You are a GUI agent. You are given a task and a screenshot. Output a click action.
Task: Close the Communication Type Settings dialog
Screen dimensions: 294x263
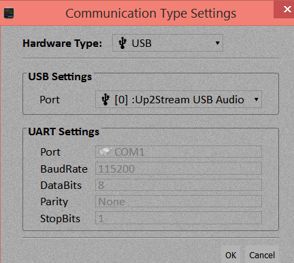tap(287, 10)
